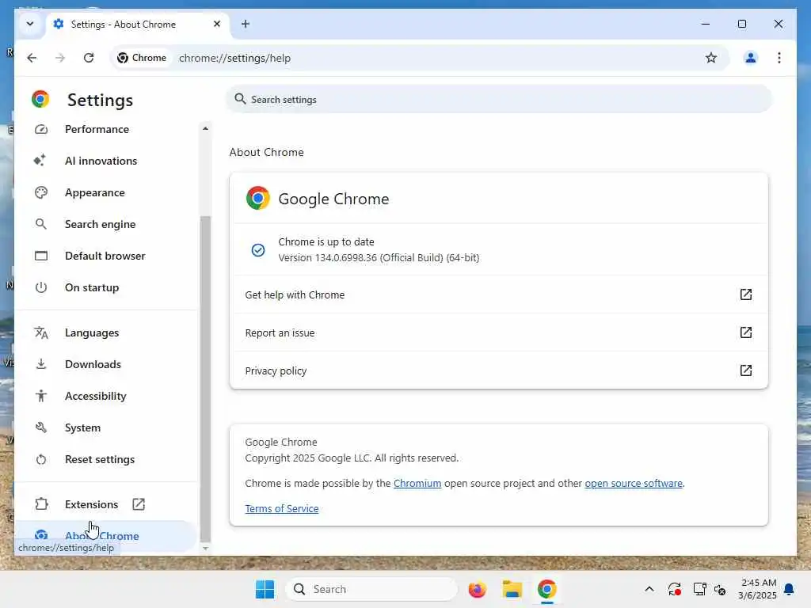The image size is (811, 608).
Task: Go back to previous page
Action: [x=32, y=58]
